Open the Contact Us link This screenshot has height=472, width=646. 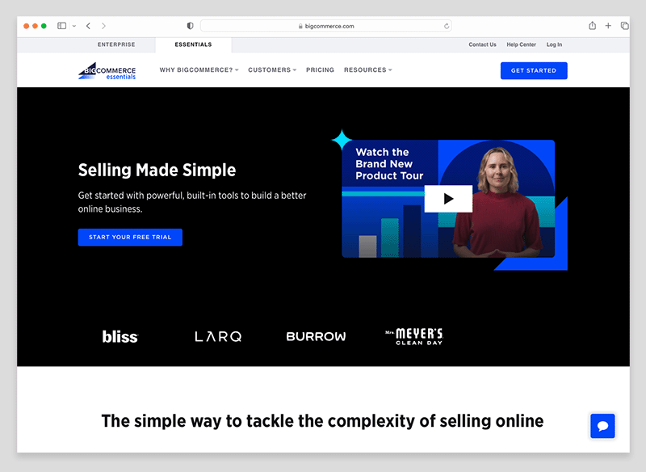[482, 44]
